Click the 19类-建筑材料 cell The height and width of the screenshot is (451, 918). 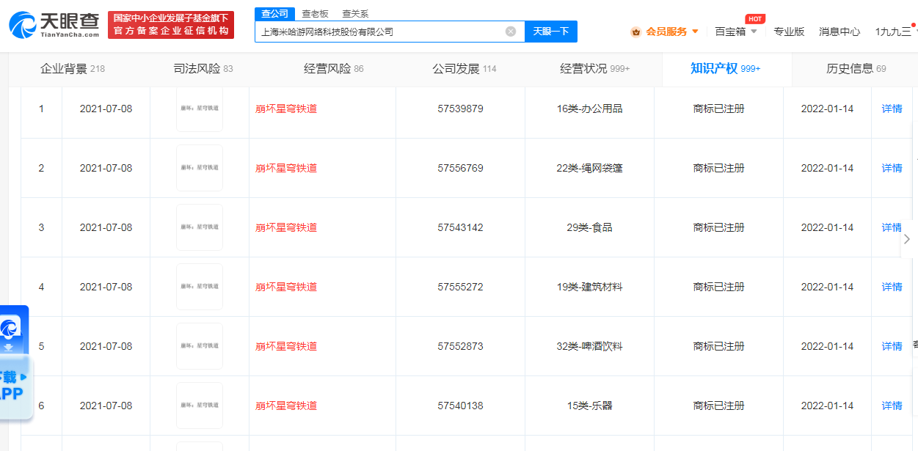[x=589, y=287]
